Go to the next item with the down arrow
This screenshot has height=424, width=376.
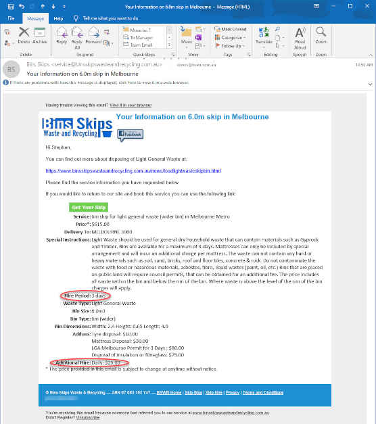coord(53,7)
